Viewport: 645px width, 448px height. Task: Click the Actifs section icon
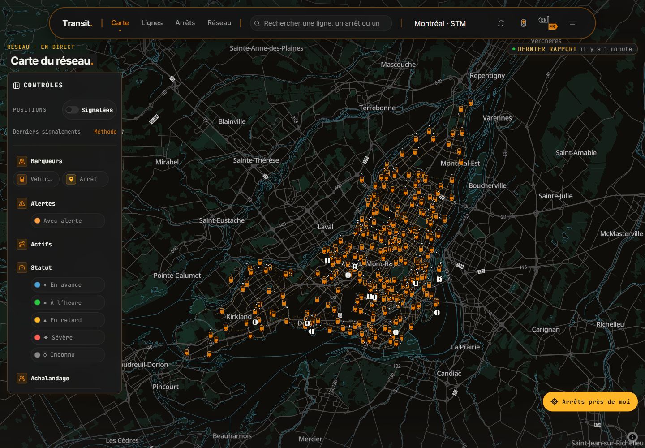(21, 244)
